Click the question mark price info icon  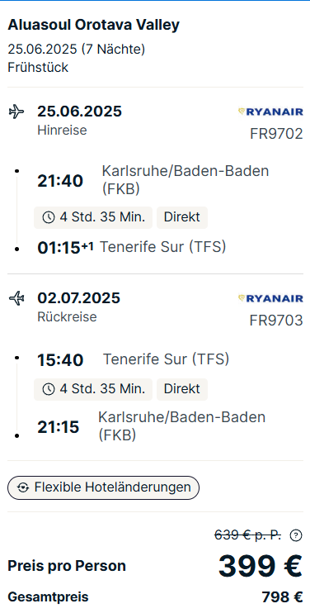tap(296, 535)
